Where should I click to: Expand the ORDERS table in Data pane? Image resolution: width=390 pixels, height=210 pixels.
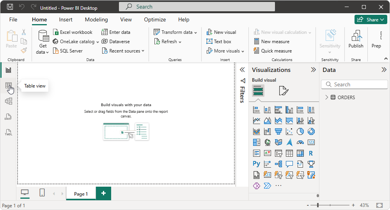327,98
